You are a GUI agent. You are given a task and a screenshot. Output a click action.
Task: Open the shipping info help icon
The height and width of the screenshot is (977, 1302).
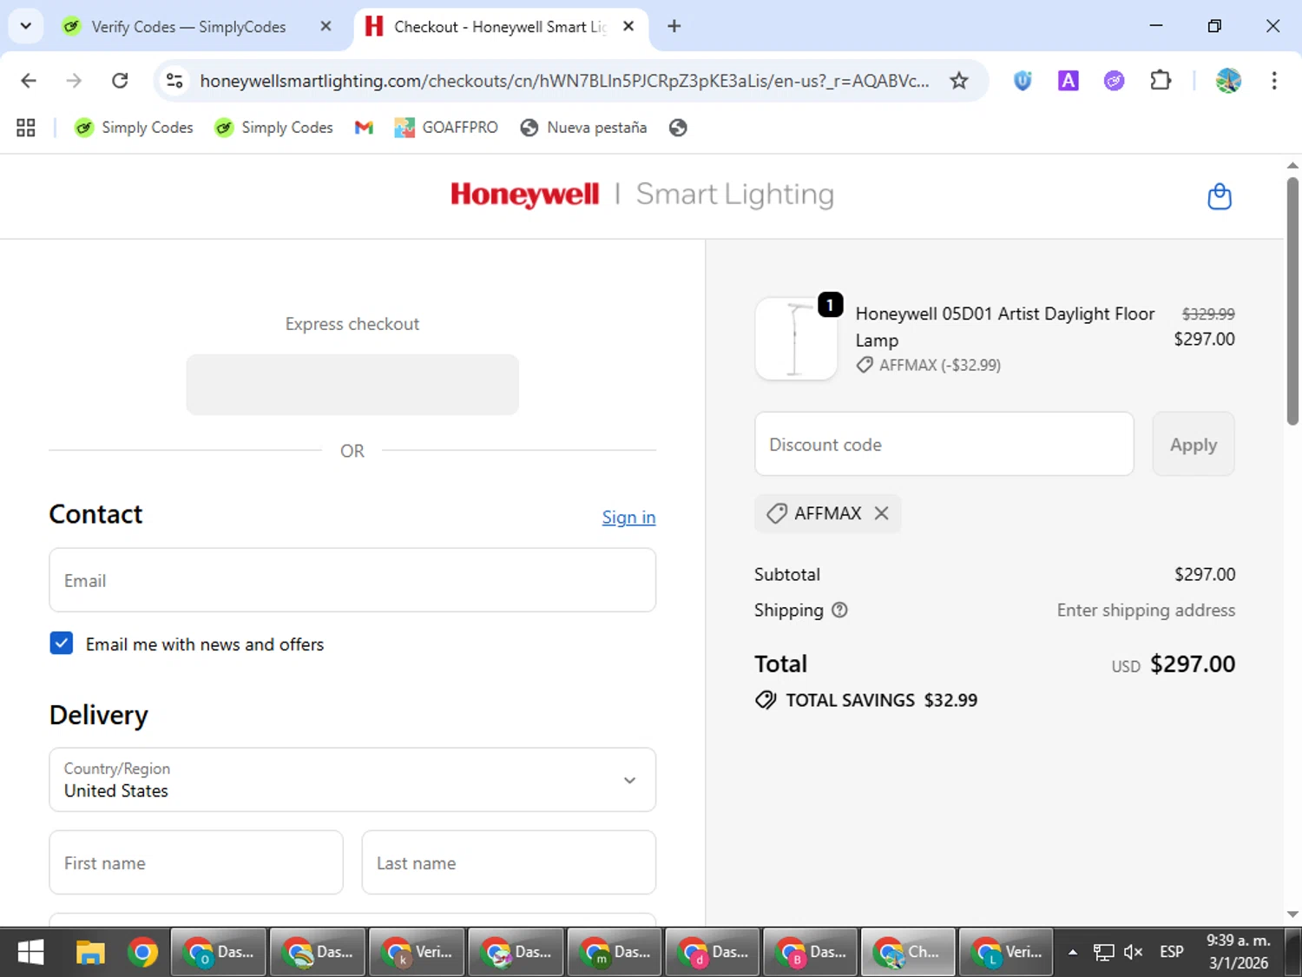pyautogui.click(x=839, y=610)
